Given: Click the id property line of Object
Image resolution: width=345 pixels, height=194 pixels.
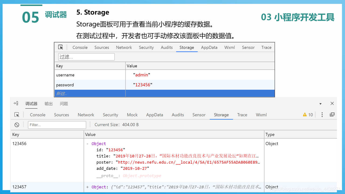Looking at the screenshot, I should pos(111,150).
